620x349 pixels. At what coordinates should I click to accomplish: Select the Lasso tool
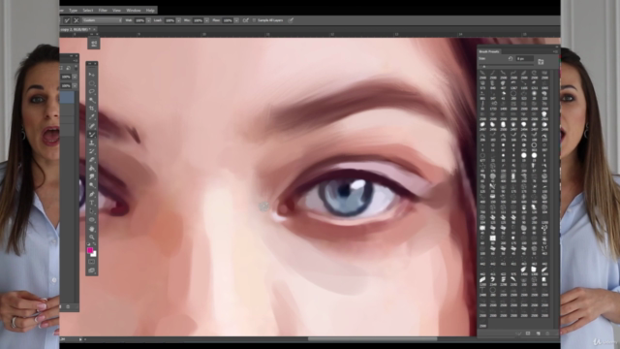tap(92, 91)
